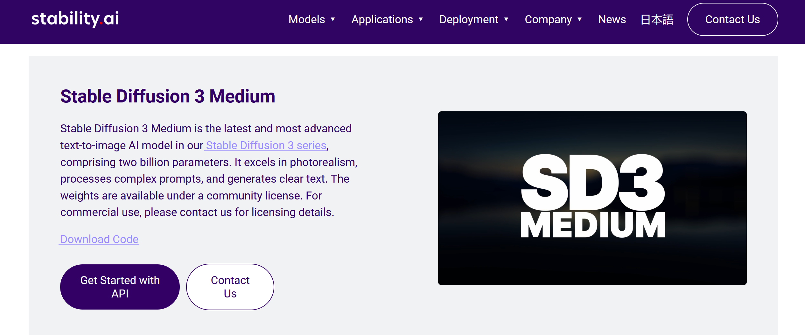
Task: Open the Stable Diffusion 3 series link
Action: [x=266, y=145]
